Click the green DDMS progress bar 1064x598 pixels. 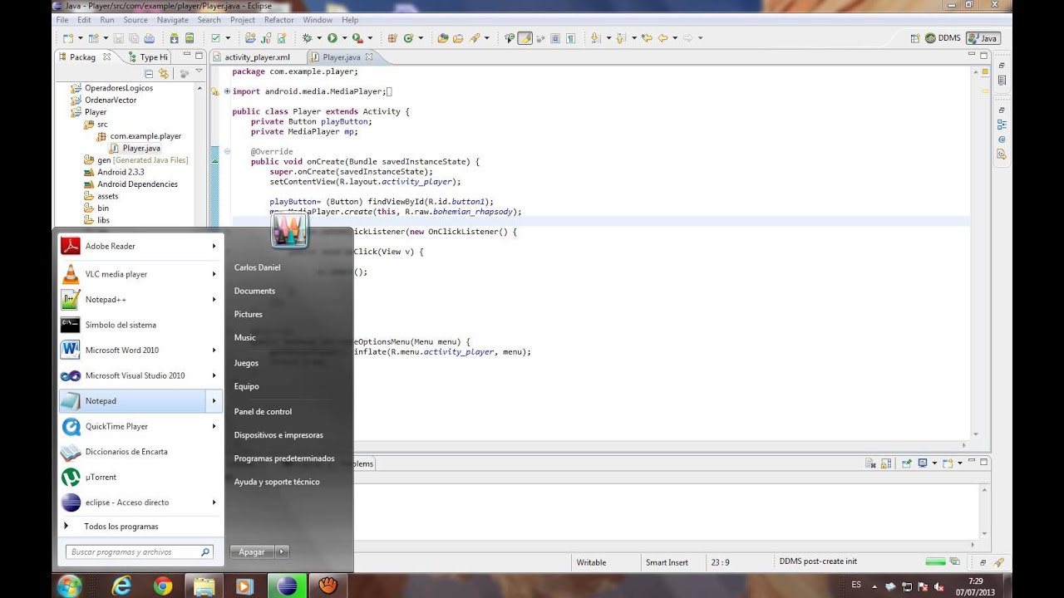935,561
